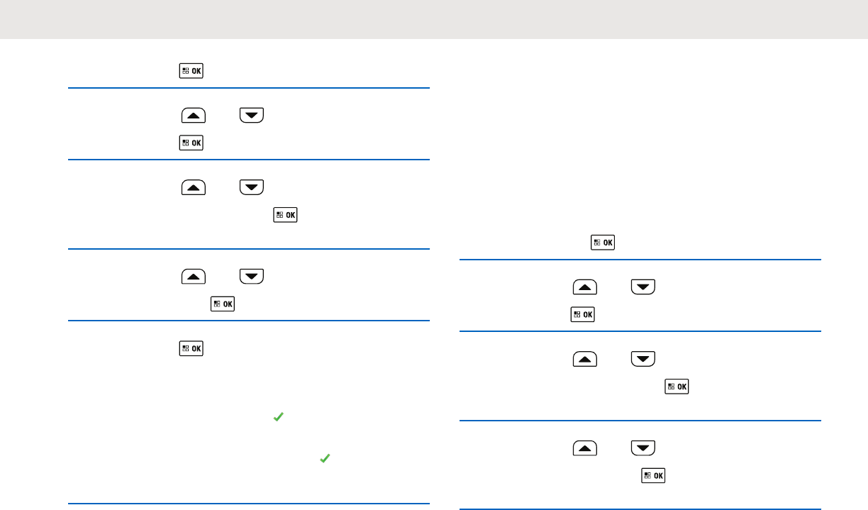Select the third up-arrow icon in left column
The image size is (868, 510).
point(194,276)
